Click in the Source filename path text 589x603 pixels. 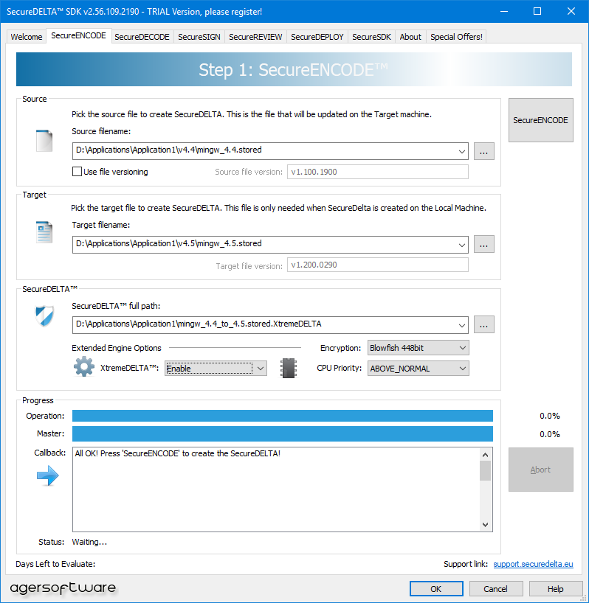(x=169, y=150)
